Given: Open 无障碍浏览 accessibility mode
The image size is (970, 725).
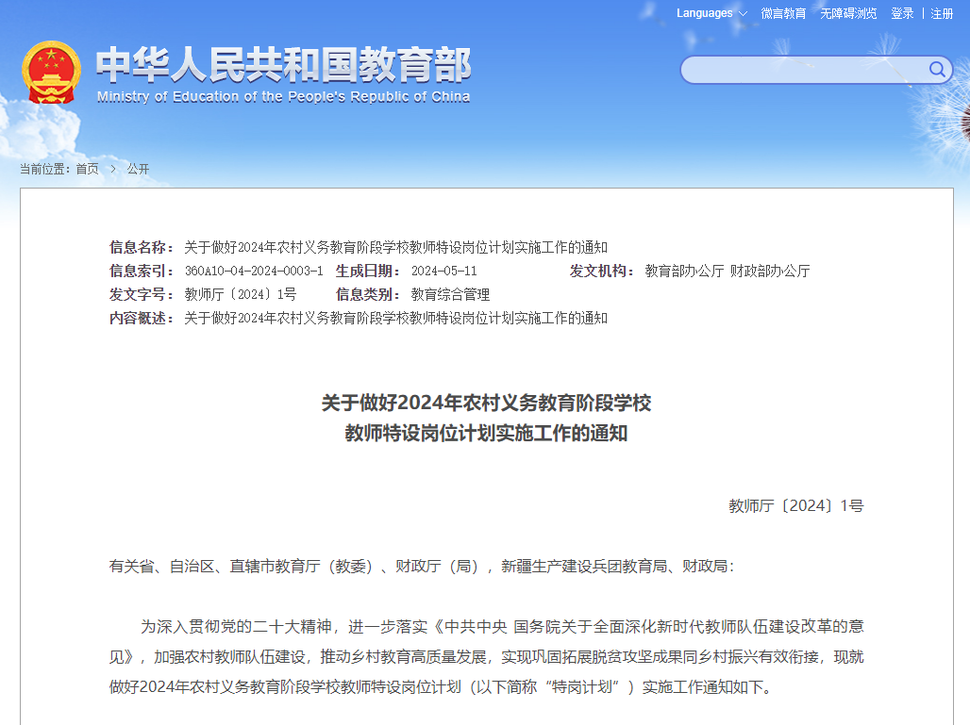Looking at the screenshot, I should (848, 13).
